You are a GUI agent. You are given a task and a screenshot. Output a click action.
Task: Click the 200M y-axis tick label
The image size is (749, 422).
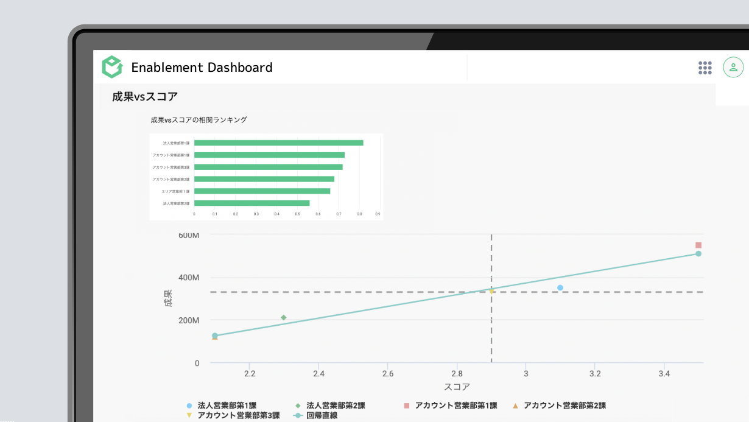(x=188, y=320)
